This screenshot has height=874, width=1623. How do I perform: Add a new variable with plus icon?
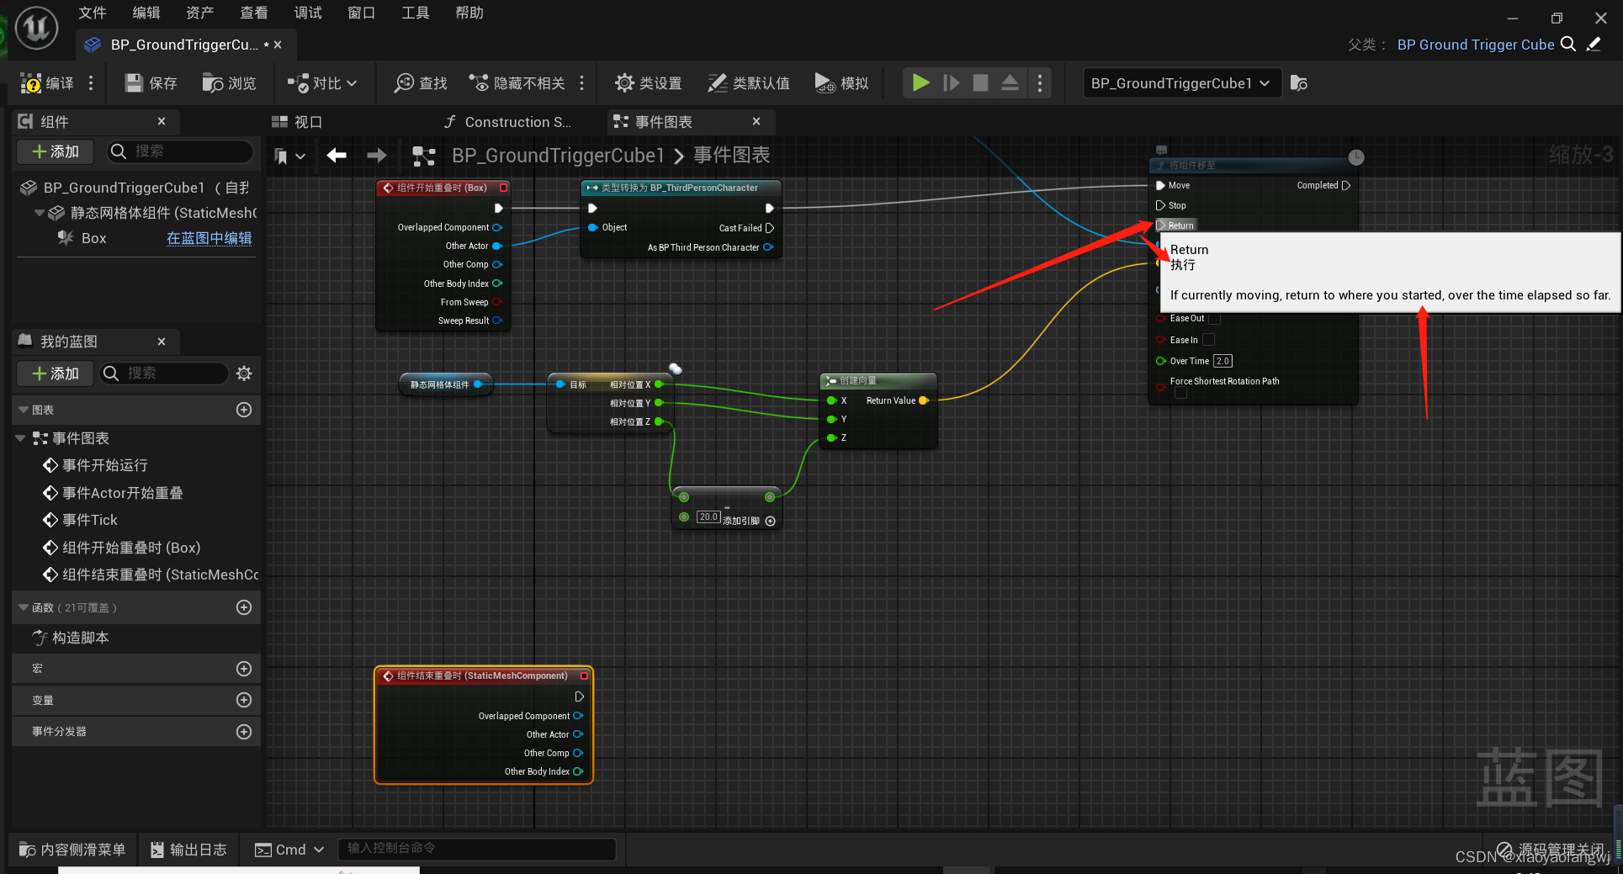(x=244, y=700)
